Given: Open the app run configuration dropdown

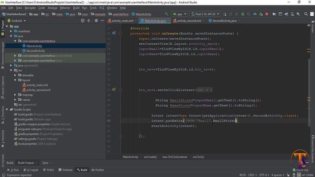Looking at the screenshot, I should (180, 14).
